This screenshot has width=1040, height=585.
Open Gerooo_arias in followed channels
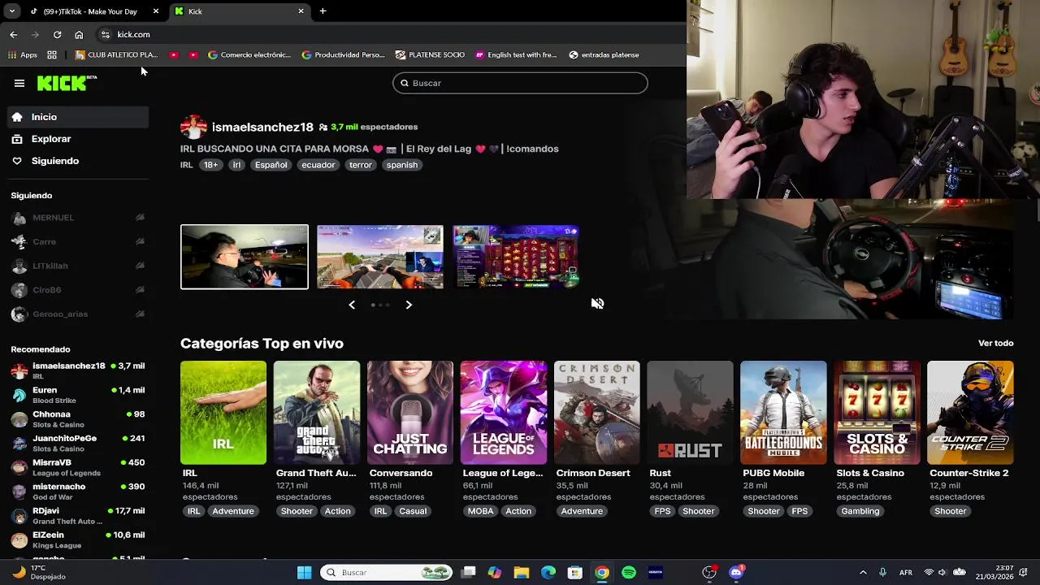click(x=79, y=314)
